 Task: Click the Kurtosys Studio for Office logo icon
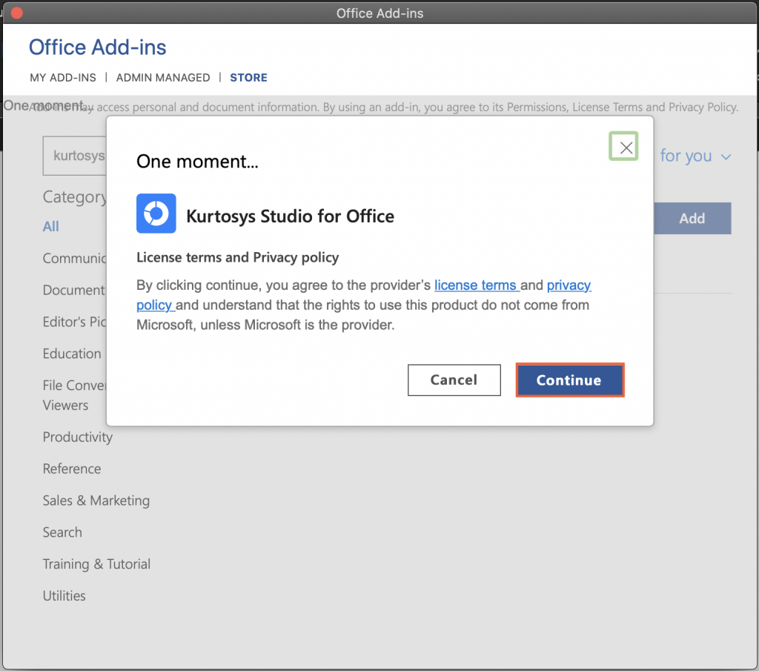click(x=156, y=214)
